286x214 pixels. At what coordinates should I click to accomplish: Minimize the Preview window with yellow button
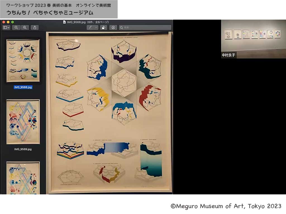pyautogui.click(x=8, y=22)
